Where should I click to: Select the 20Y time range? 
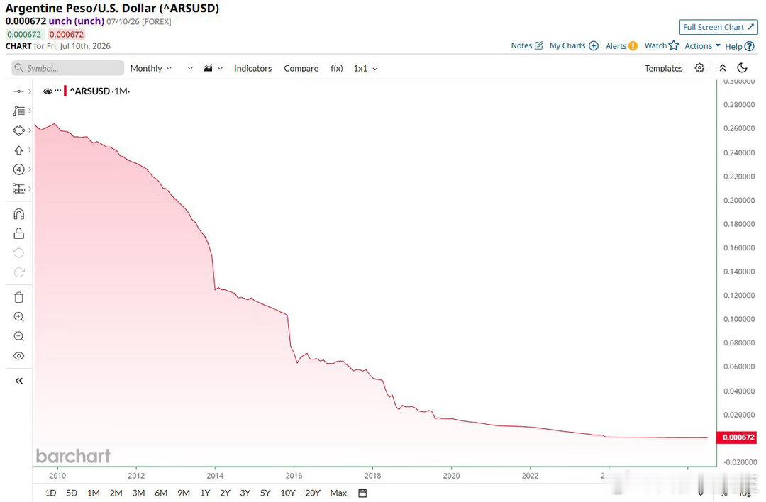[x=312, y=493]
